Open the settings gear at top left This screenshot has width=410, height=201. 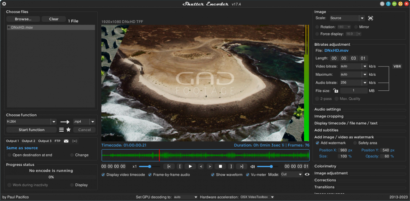(4, 4)
